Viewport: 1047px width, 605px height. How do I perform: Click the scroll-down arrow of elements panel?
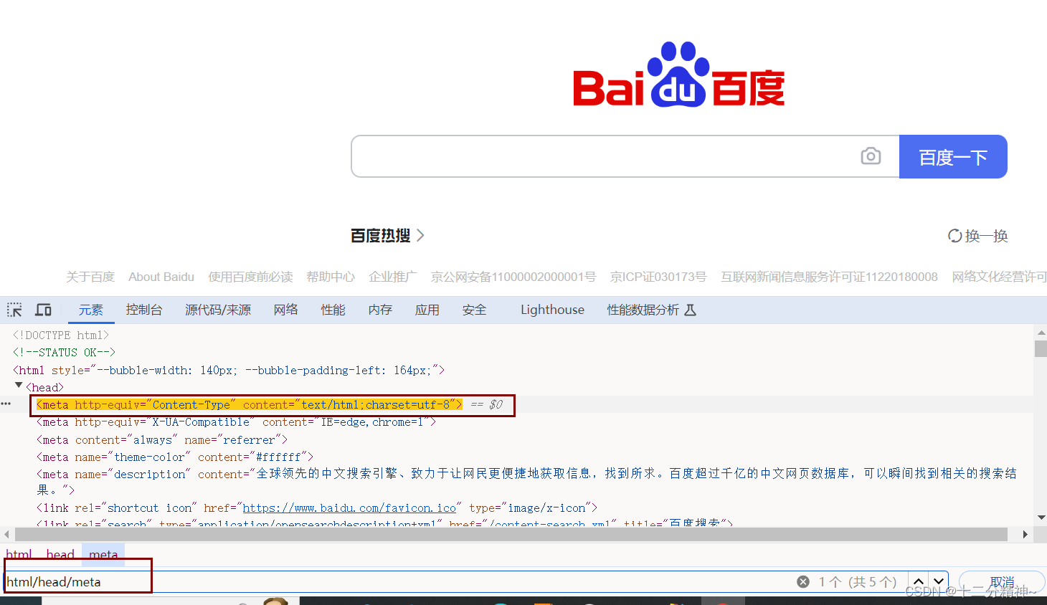(1041, 517)
